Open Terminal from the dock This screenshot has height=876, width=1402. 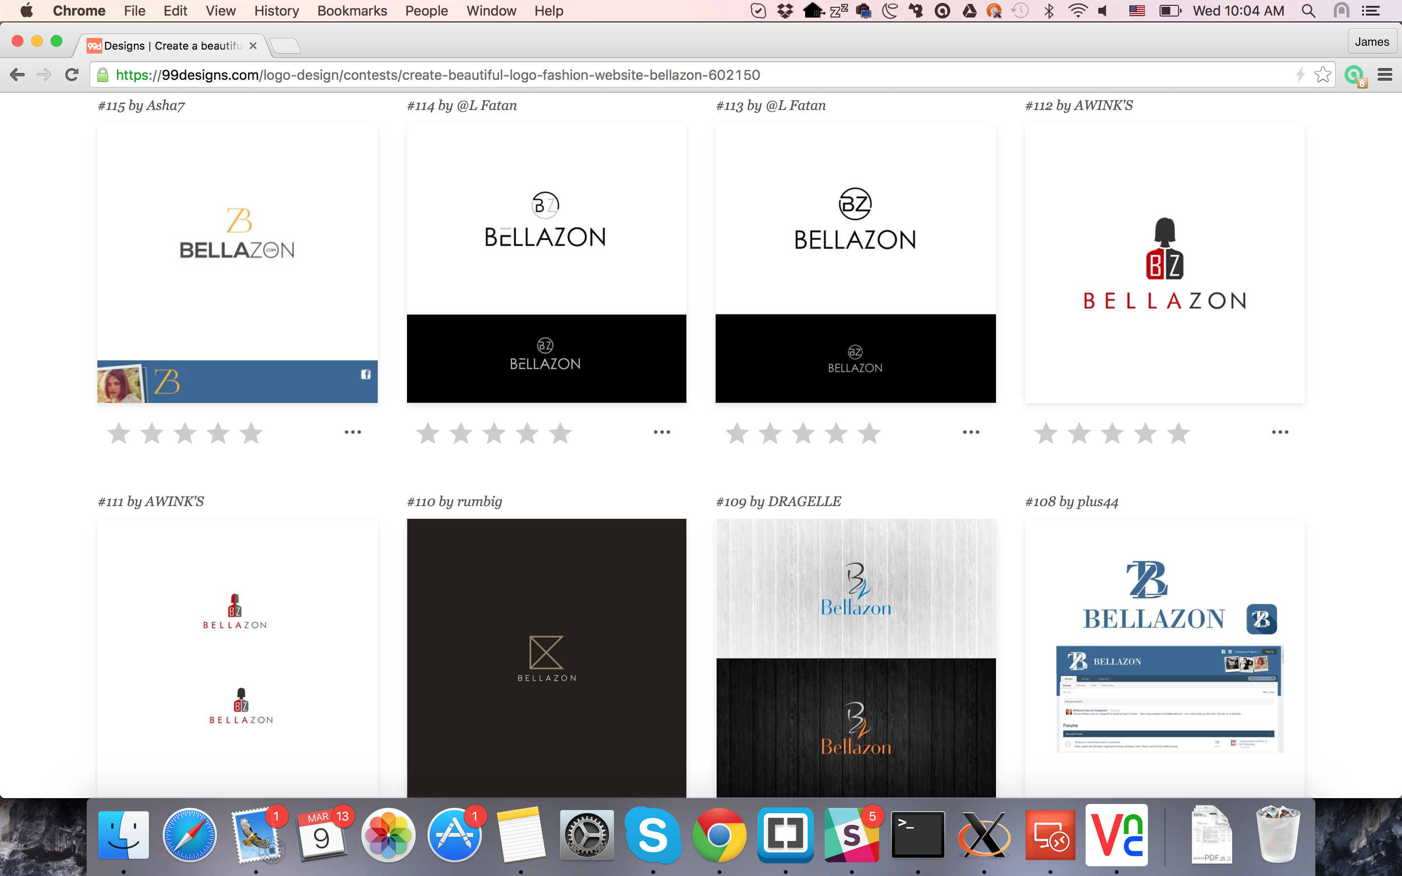[x=918, y=836]
